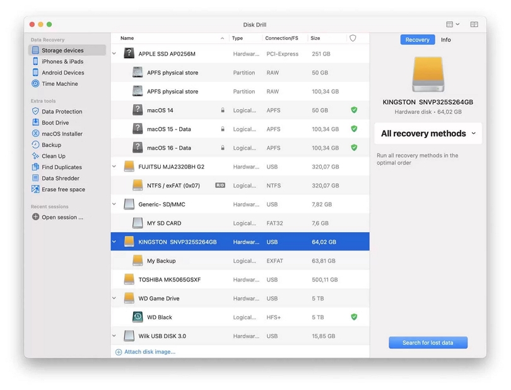Click the large KINGSTON drive image
The width and height of the screenshot is (511, 390).
428,74
